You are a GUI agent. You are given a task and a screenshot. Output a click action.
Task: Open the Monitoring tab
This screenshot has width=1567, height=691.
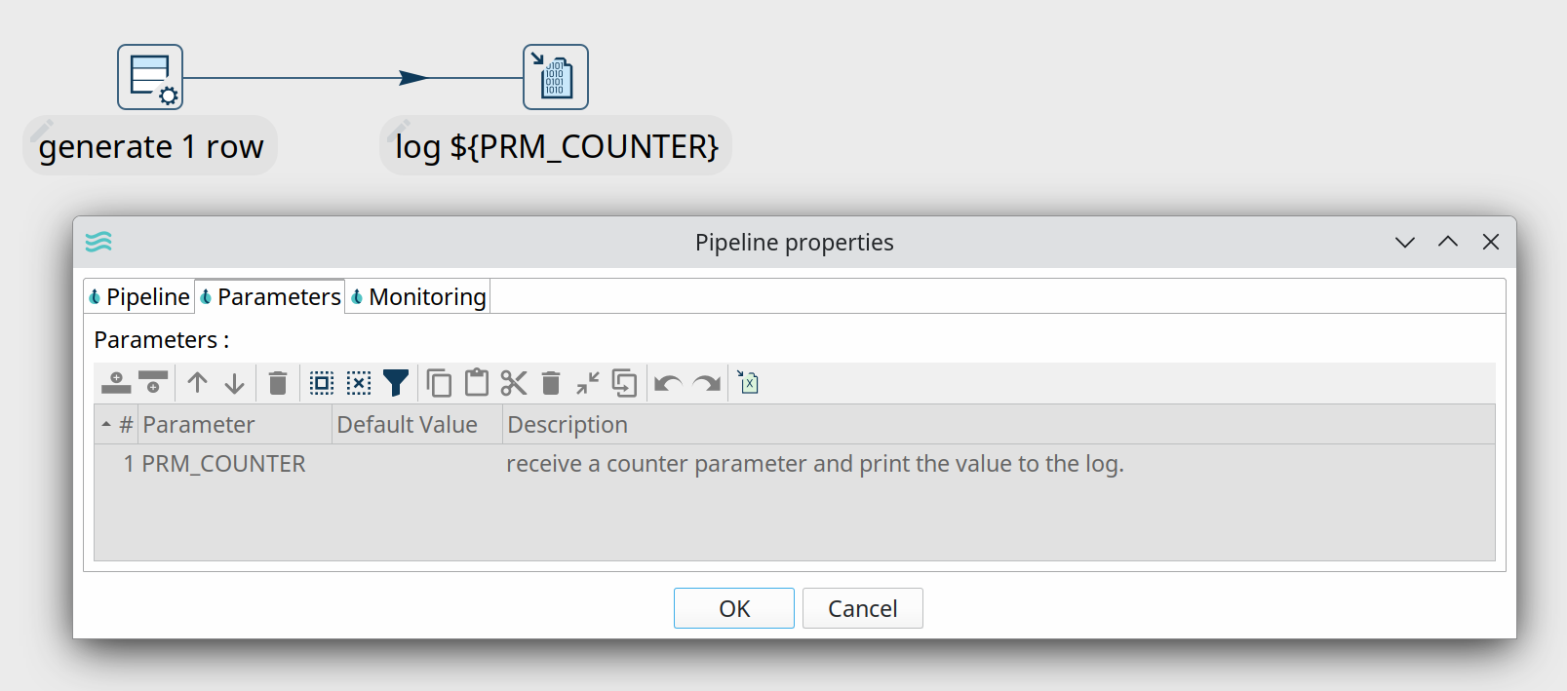point(418,296)
